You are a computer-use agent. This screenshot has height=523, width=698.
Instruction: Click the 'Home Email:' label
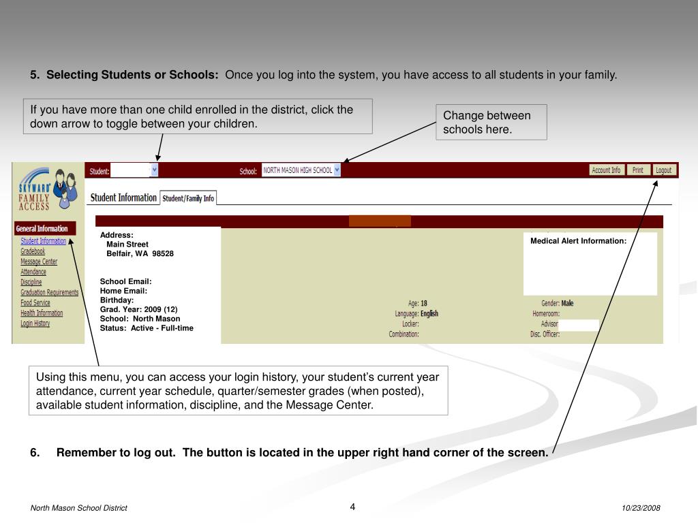click(123, 291)
